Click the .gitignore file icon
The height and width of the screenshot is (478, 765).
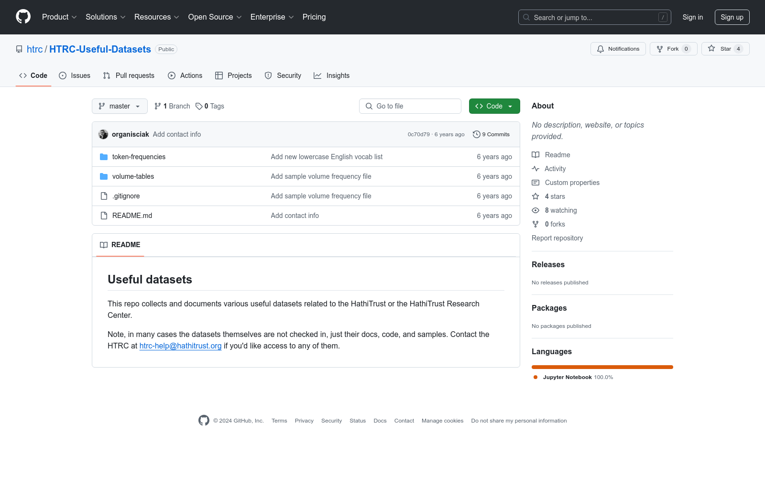(104, 196)
